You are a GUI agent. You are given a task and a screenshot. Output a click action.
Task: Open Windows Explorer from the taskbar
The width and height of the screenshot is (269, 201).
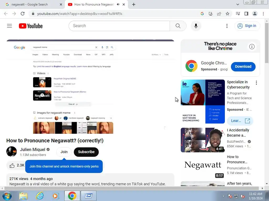point(23,196)
